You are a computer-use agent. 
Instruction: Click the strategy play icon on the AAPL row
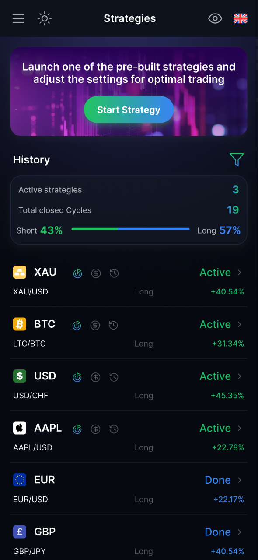tap(77, 429)
